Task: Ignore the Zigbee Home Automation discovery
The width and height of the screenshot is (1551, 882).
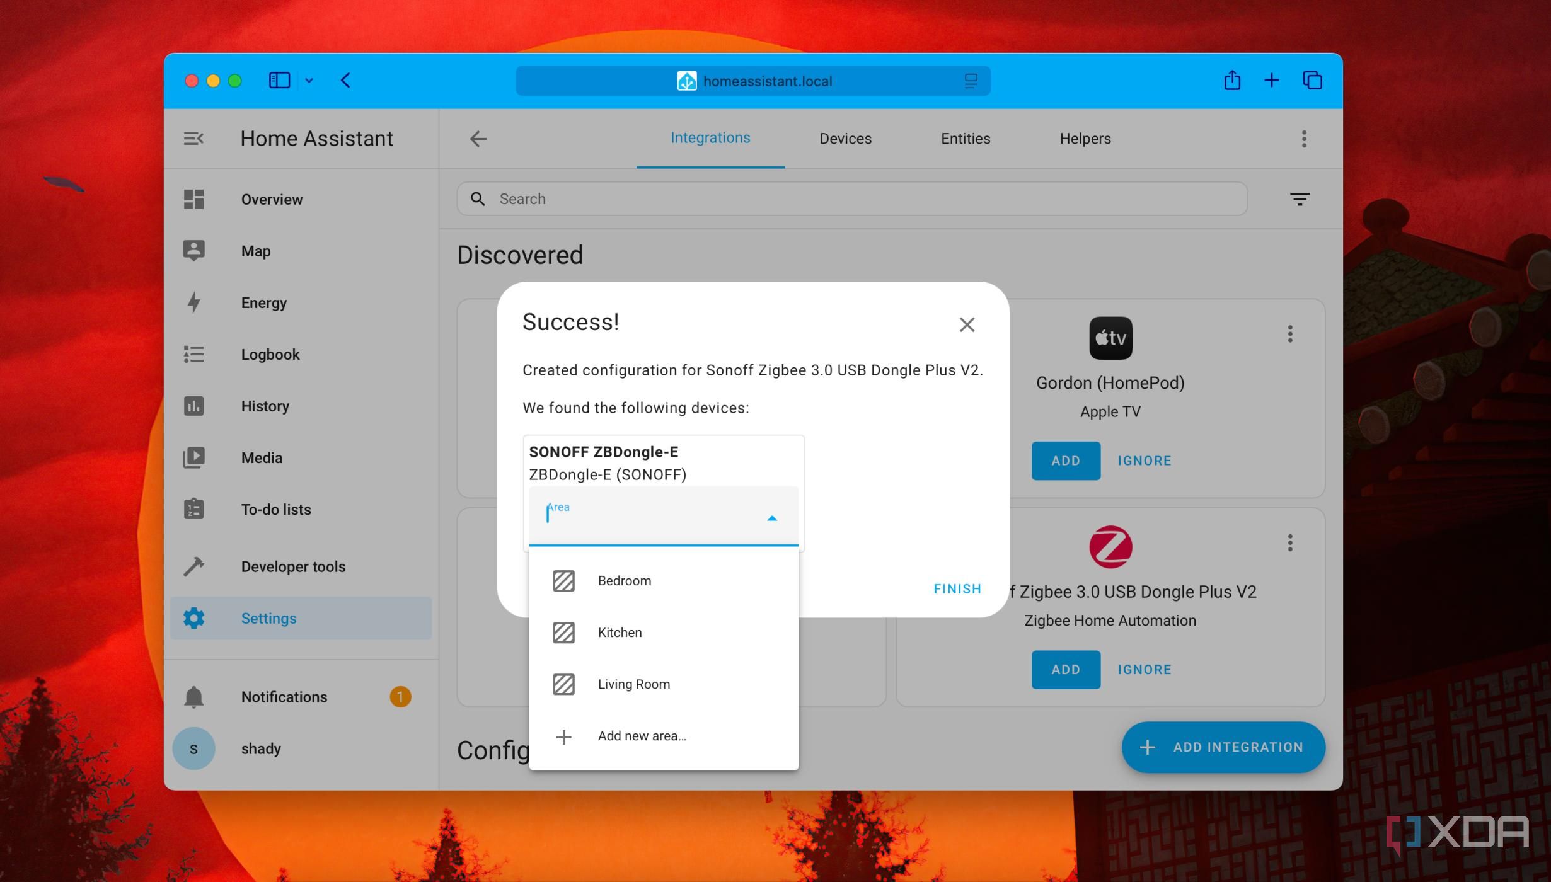Action: coord(1145,670)
